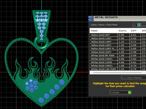Select the Yellow Gold:10KY row
Screen dimensions: 146x109
coord(118,38)
